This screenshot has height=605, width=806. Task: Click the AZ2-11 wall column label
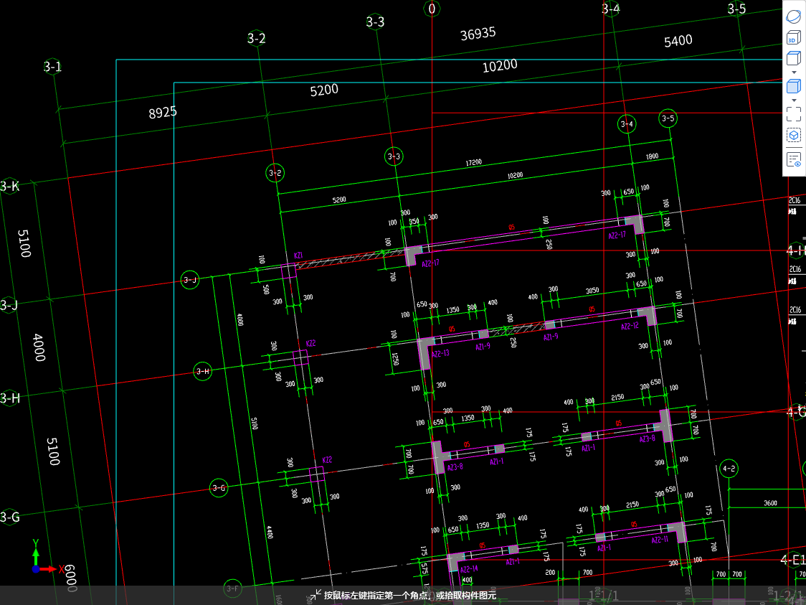pyautogui.click(x=660, y=540)
